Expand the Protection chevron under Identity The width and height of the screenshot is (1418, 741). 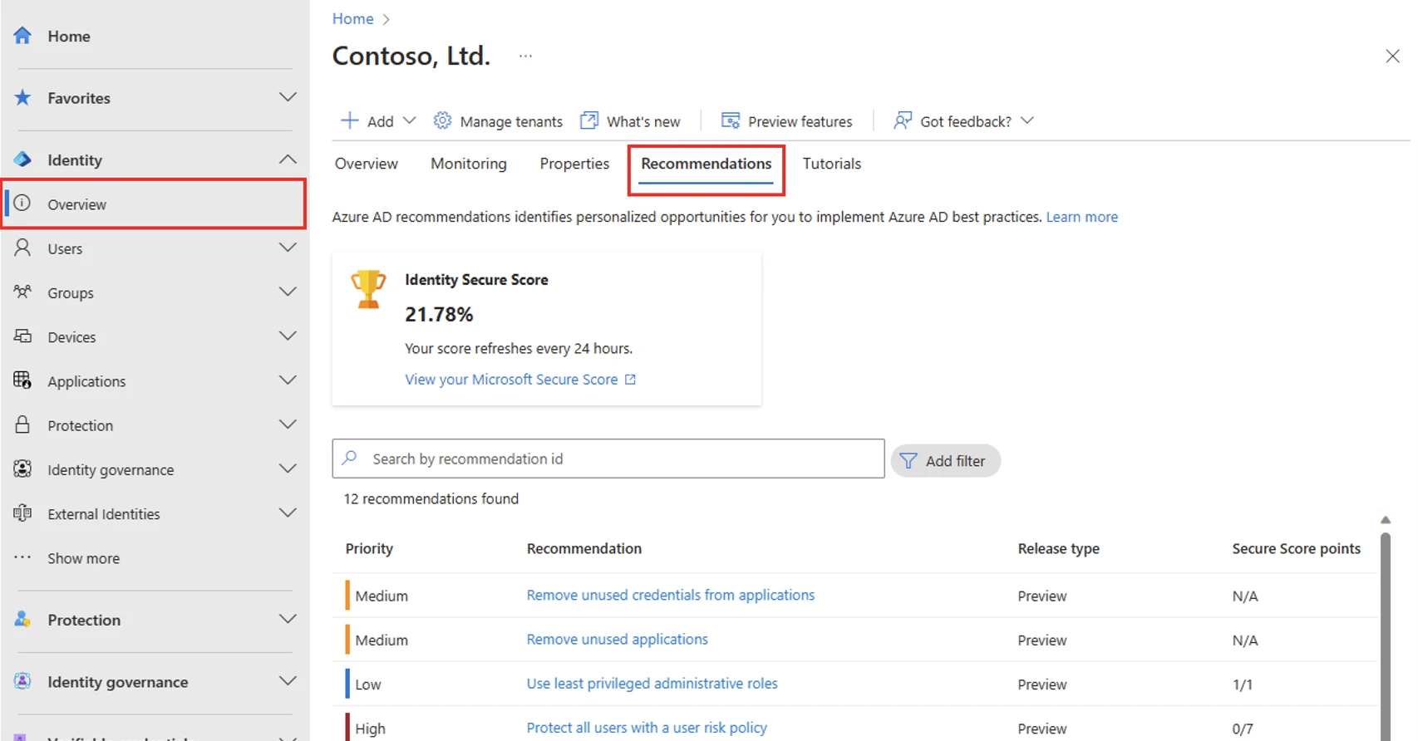(x=288, y=424)
